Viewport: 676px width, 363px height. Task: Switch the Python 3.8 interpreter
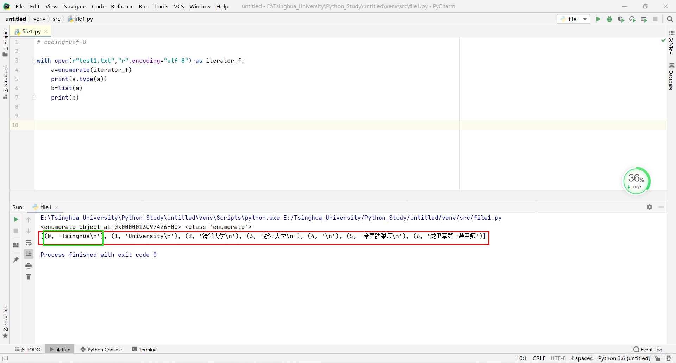pyautogui.click(x=624, y=358)
